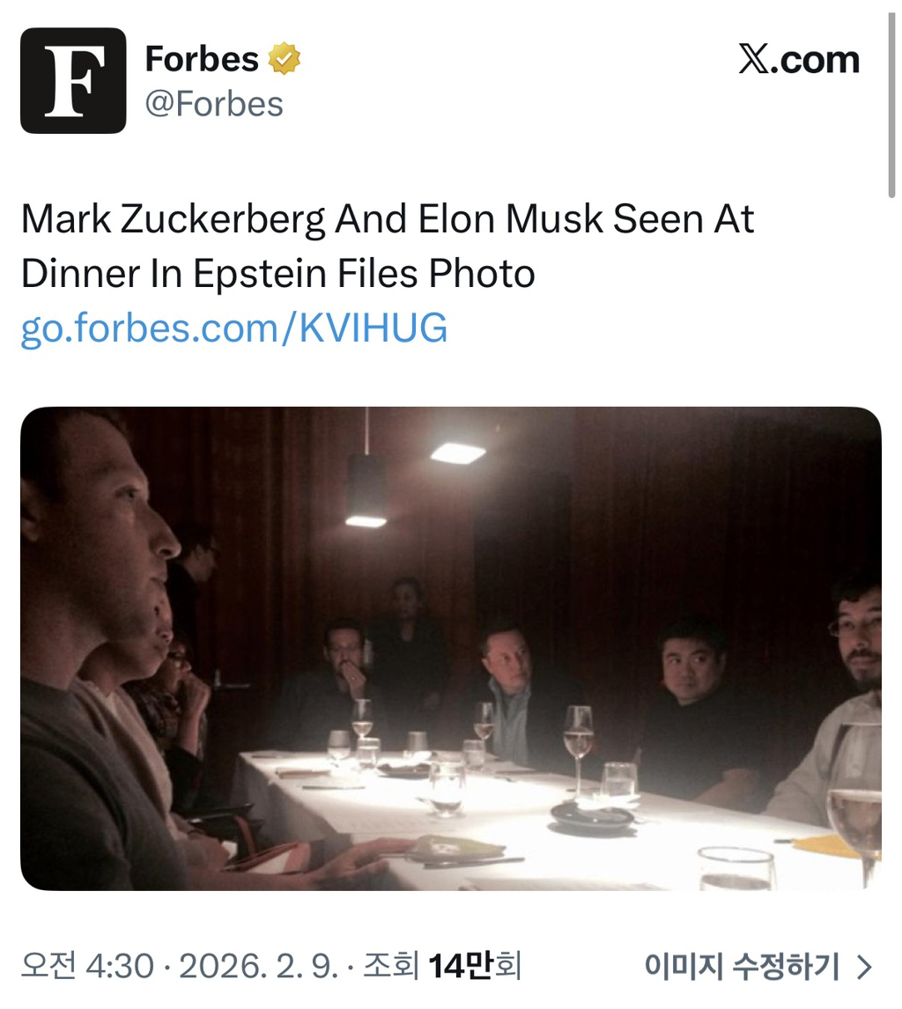Click the hanging pendant lamp in photo
The width and height of the screenshot is (902, 1009).
[x=366, y=489]
